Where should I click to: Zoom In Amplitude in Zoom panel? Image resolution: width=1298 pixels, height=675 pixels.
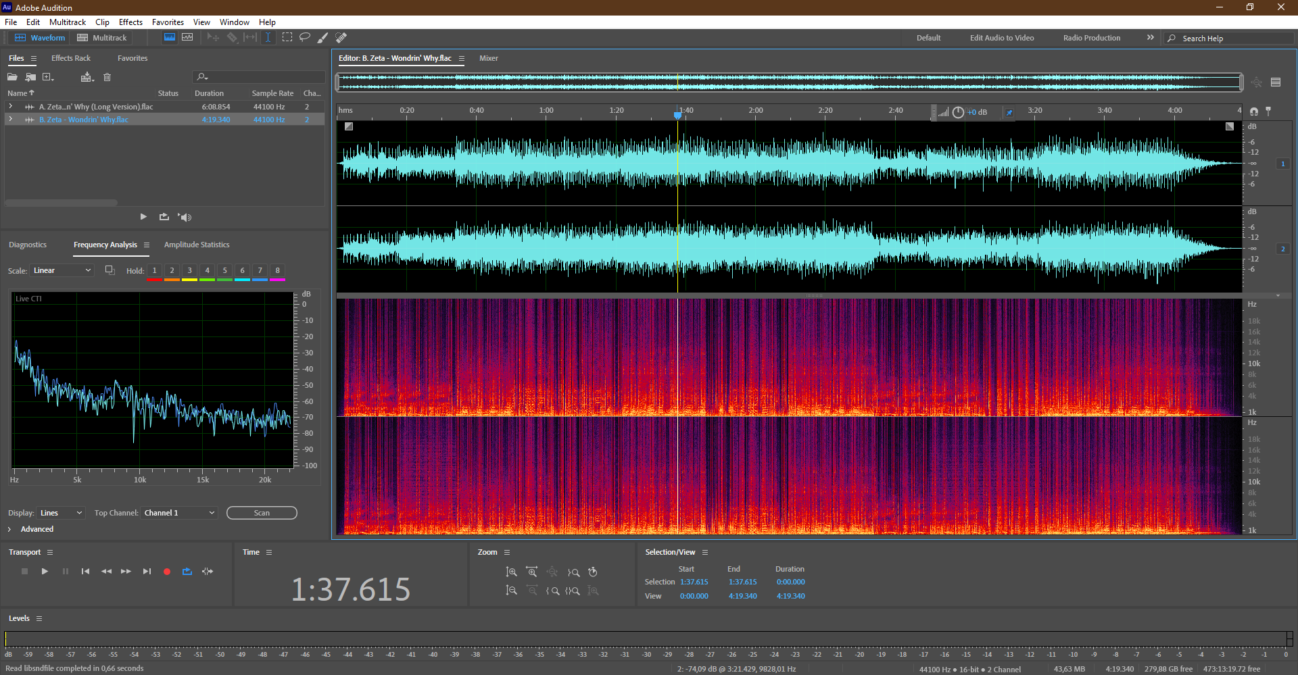(x=512, y=572)
